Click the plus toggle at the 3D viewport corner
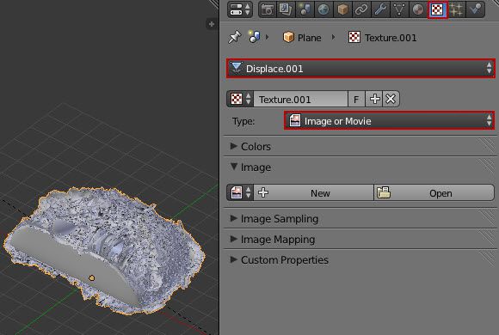This screenshot has width=499, height=335. tap(212, 24)
